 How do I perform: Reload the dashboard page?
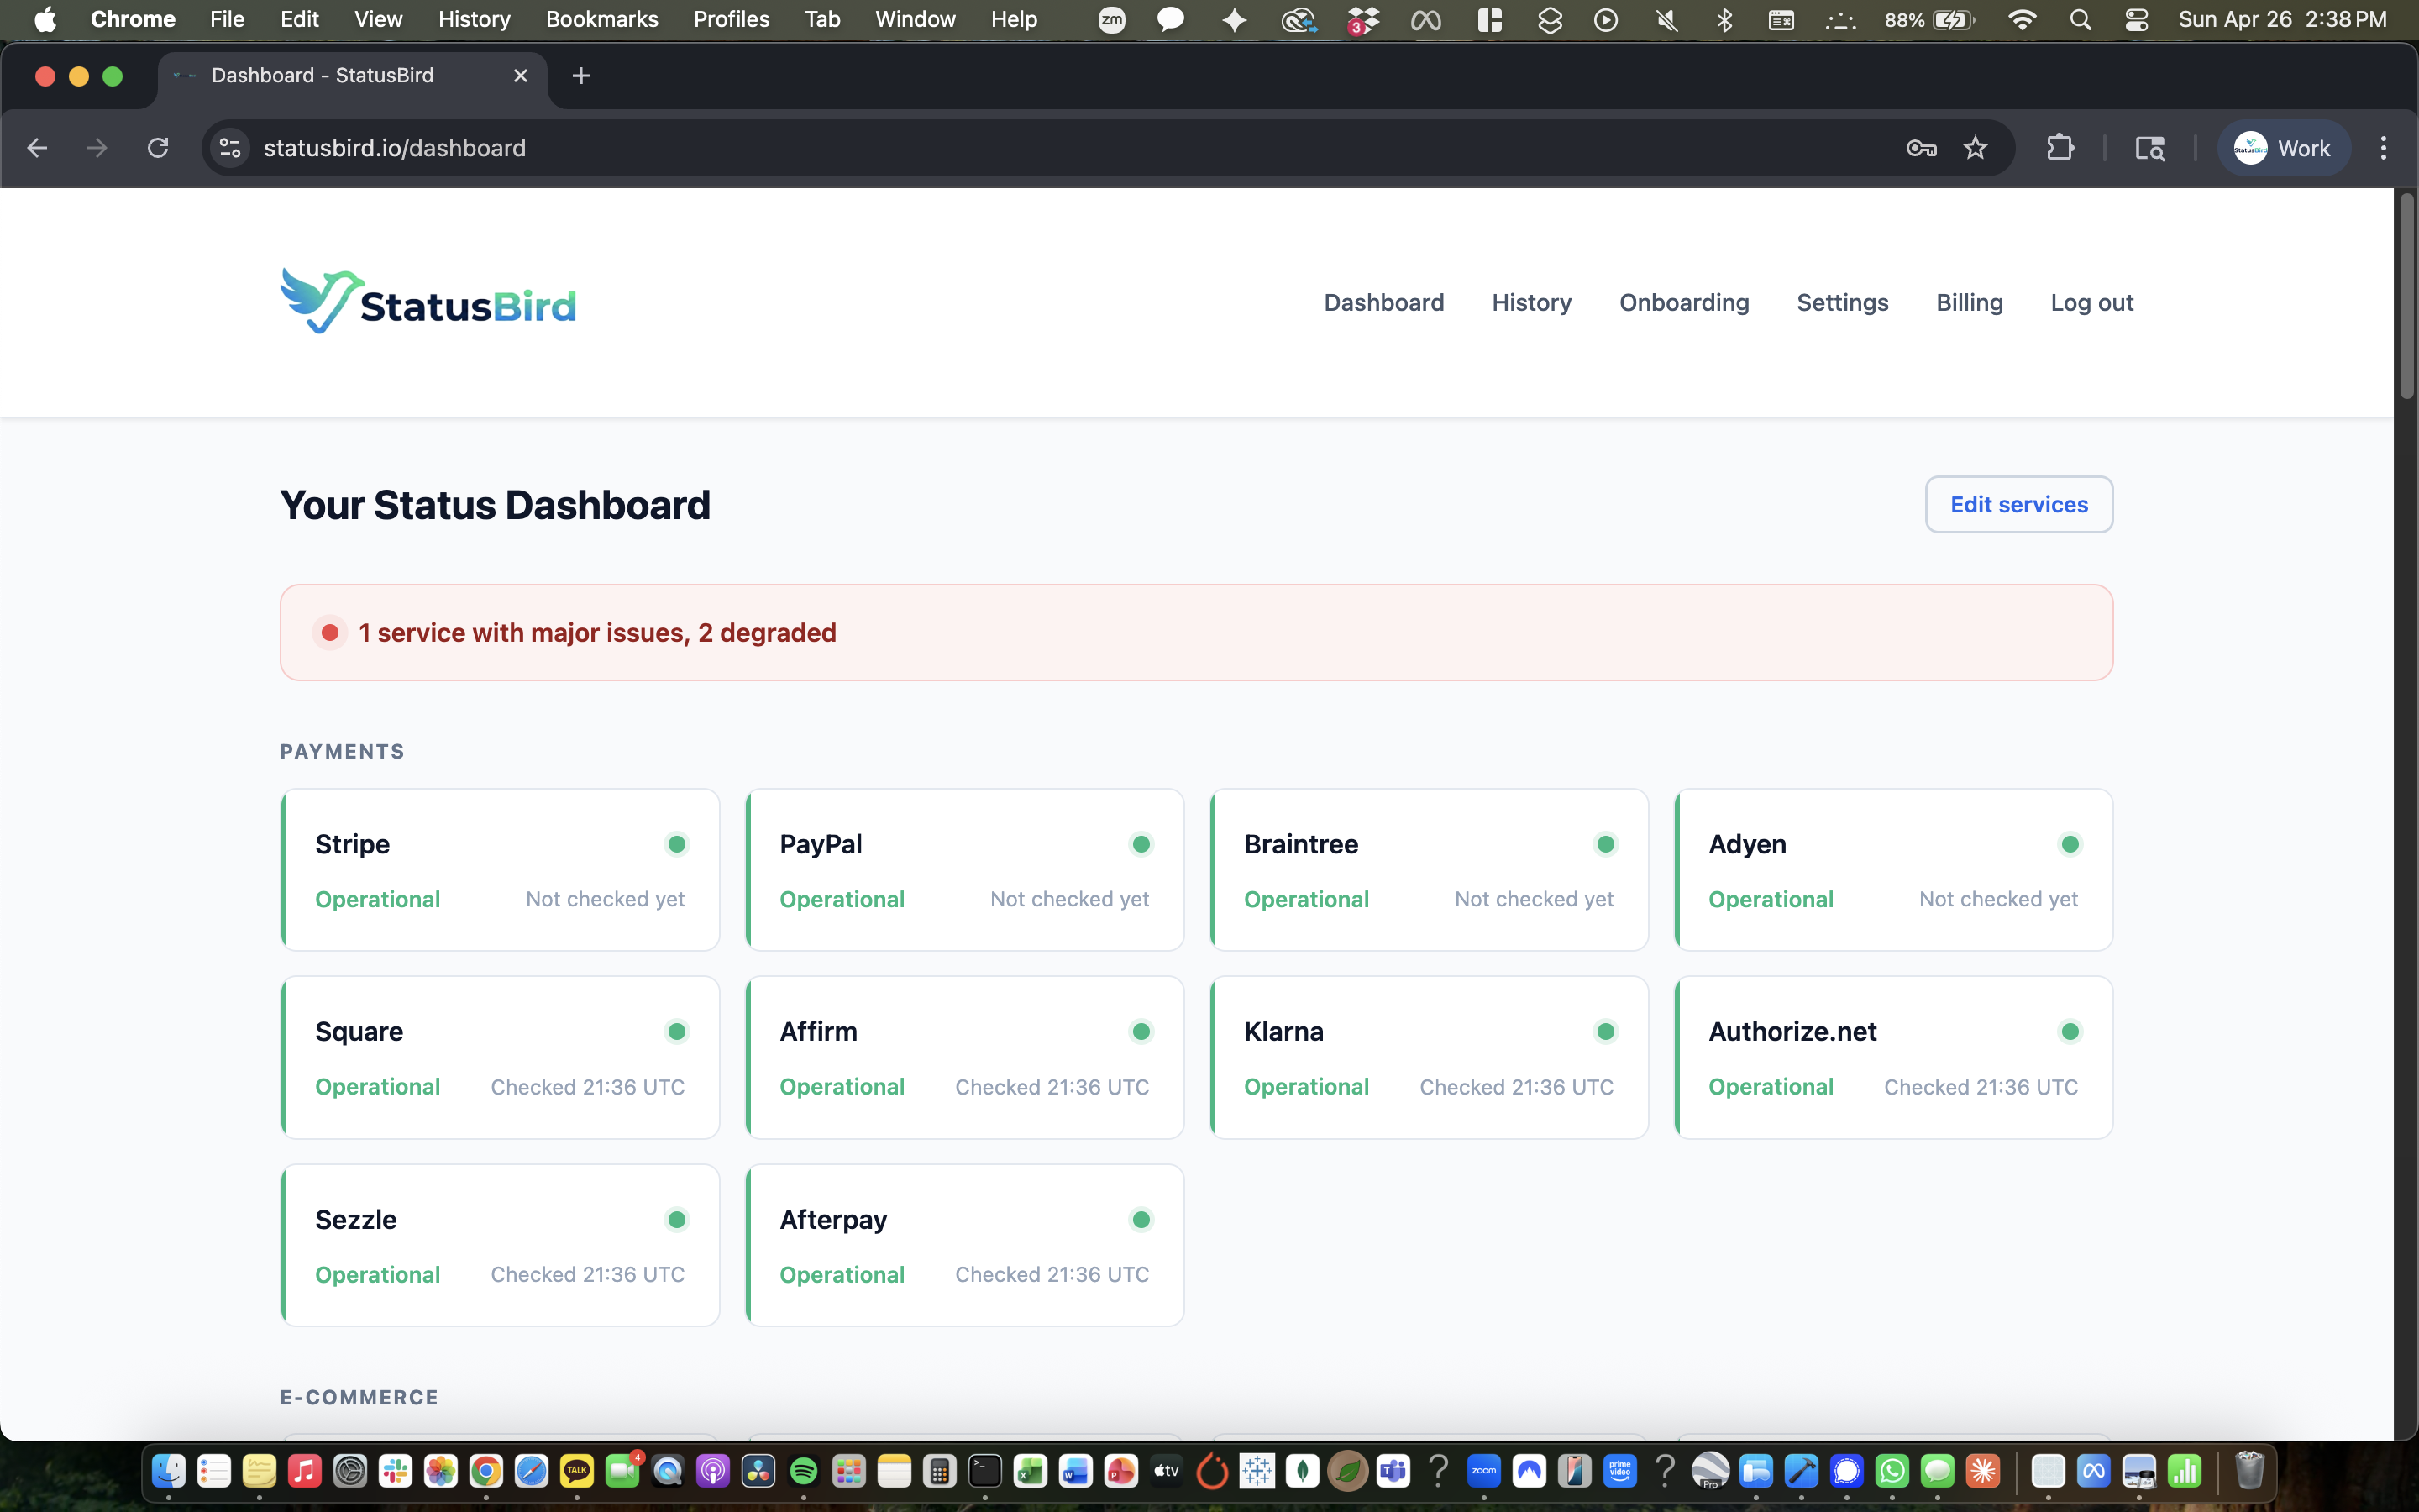(x=158, y=148)
